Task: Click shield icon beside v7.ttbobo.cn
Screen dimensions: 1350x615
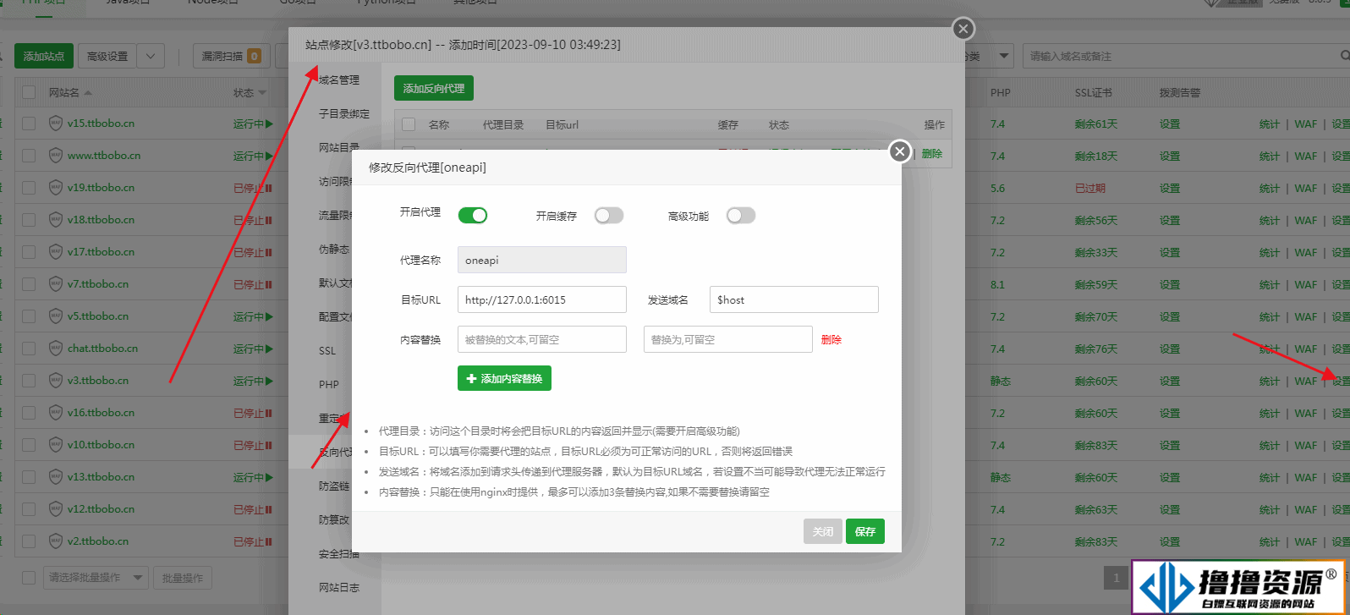Action: pyautogui.click(x=56, y=284)
